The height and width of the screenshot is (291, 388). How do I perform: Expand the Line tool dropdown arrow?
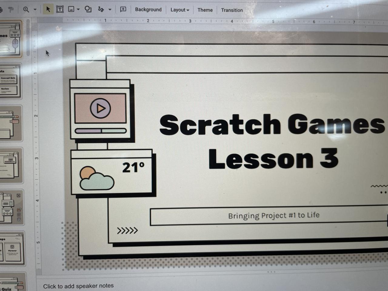110,10
